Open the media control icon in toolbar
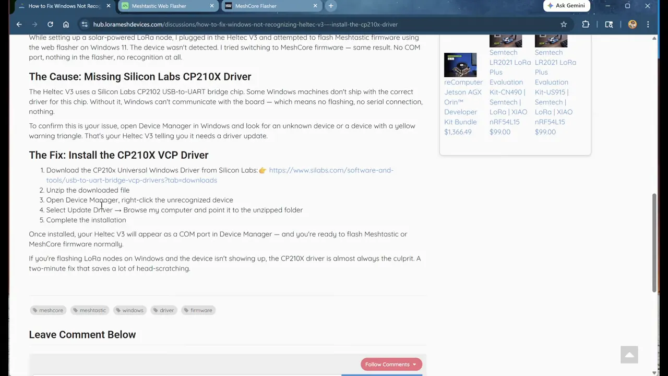 [609, 24]
